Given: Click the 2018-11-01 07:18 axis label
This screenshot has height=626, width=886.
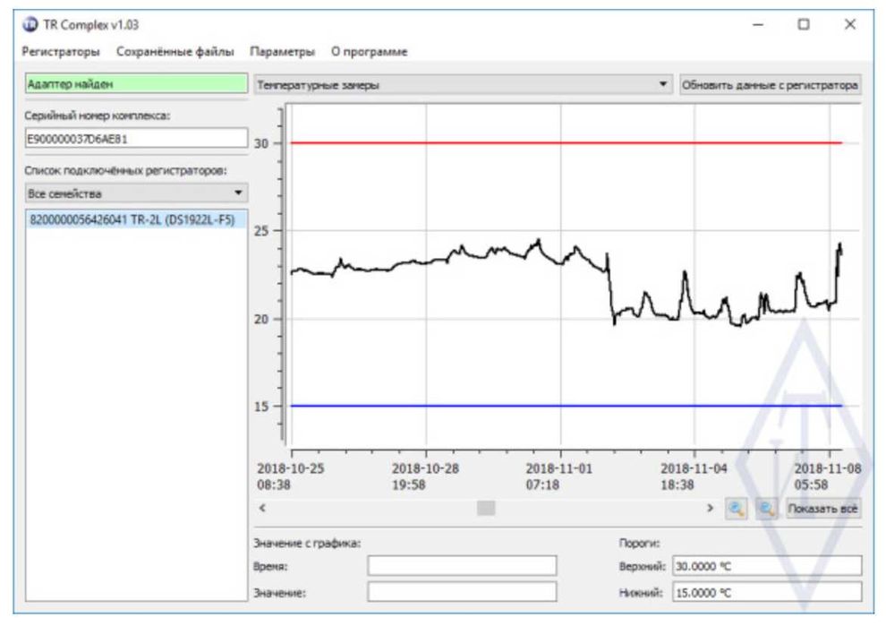Looking at the screenshot, I should (558, 476).
